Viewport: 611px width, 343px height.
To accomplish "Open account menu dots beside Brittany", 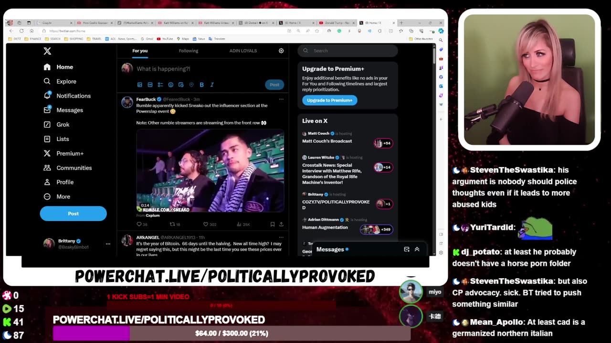I will click(108, 244).
